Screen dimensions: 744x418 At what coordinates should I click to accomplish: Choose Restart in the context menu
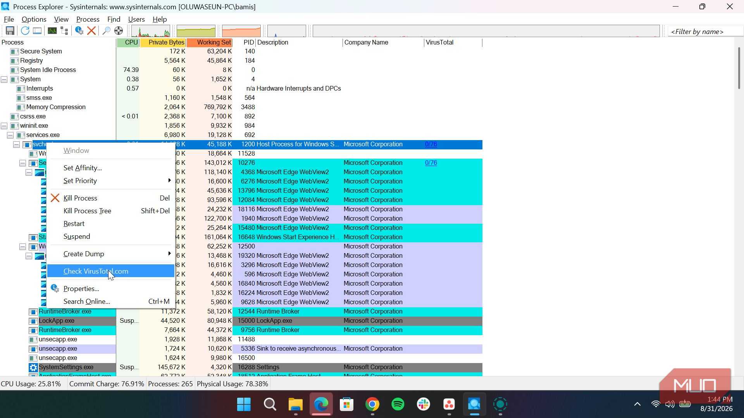point(111,224)
